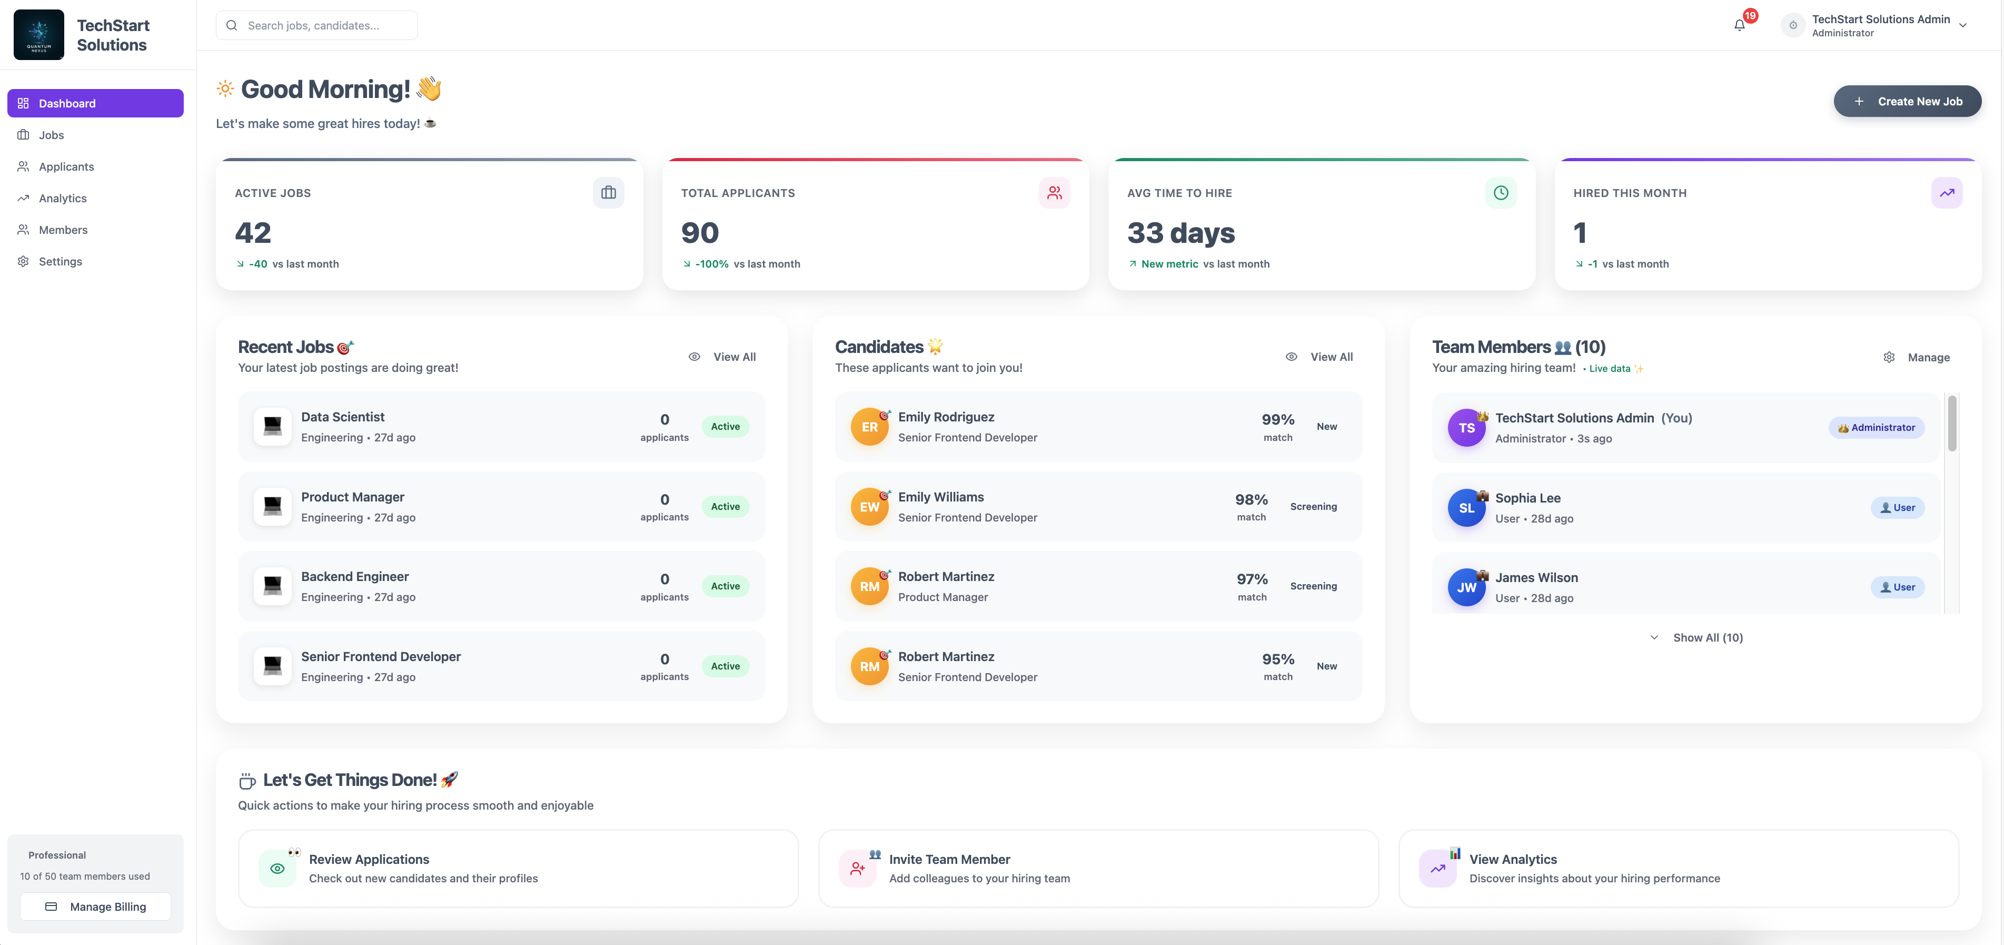
Task: Click eye icon beside Candidates View All
Action: point(1292,357)
